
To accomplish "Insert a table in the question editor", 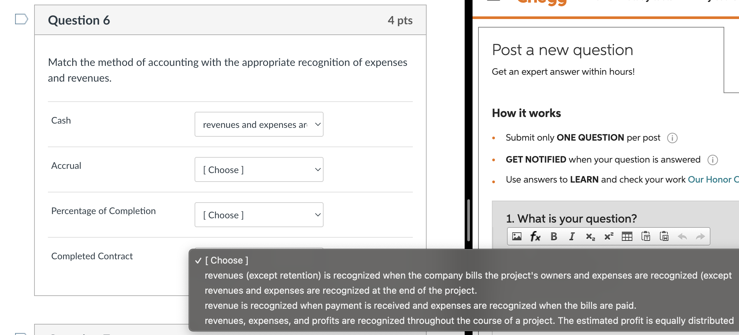I will [627, 236].
